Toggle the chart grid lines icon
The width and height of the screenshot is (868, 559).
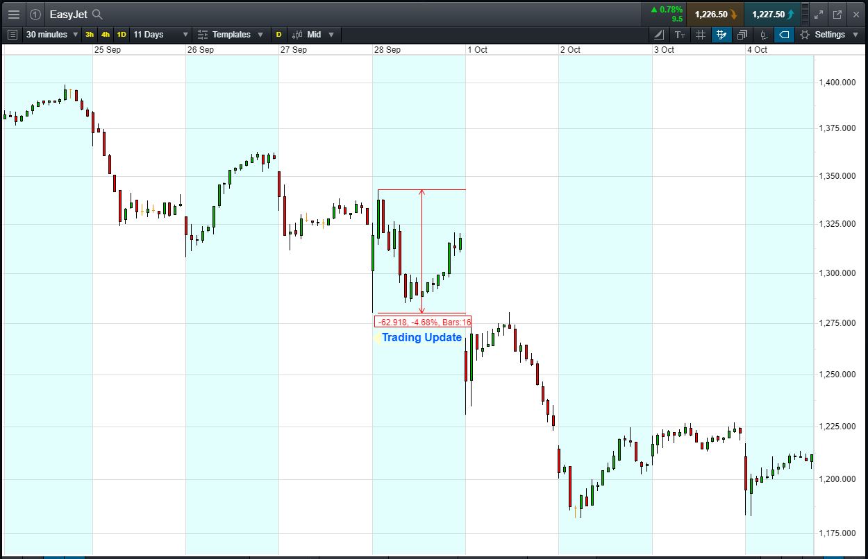tap(701, 34)
